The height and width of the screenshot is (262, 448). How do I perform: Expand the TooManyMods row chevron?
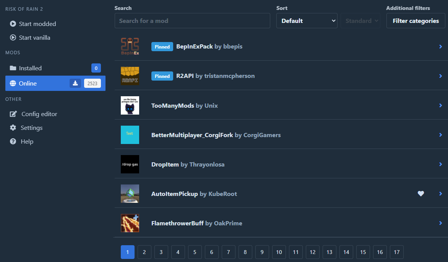pos(441,105)
